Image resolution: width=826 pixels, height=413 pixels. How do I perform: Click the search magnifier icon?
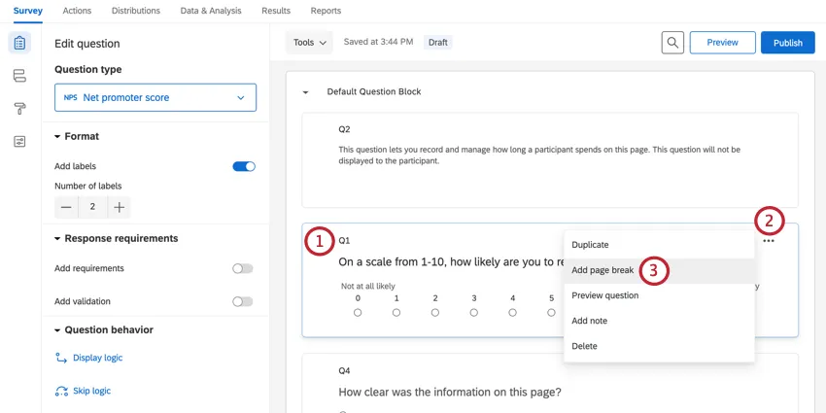pyautogui.click(x=672, y=43)
